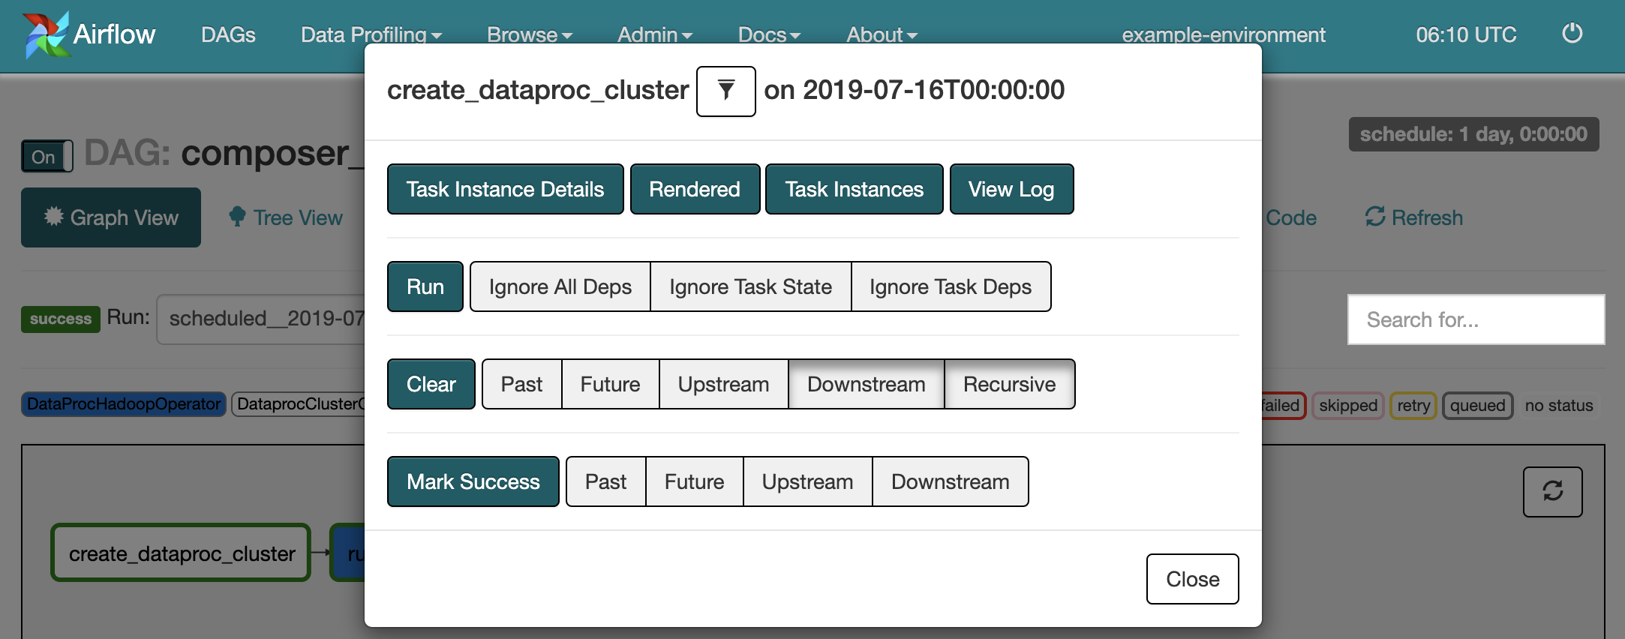Click the power logout icon
The image size is (1625, 639).
pyautogui.click(x=1572, y=34)
